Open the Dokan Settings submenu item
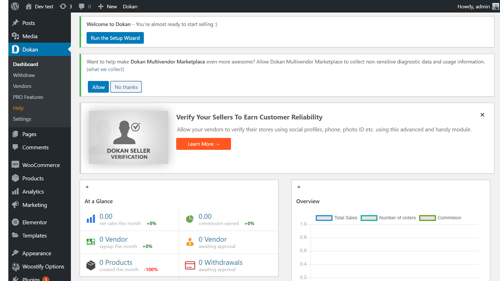500x281 pixels. [22, 119]
